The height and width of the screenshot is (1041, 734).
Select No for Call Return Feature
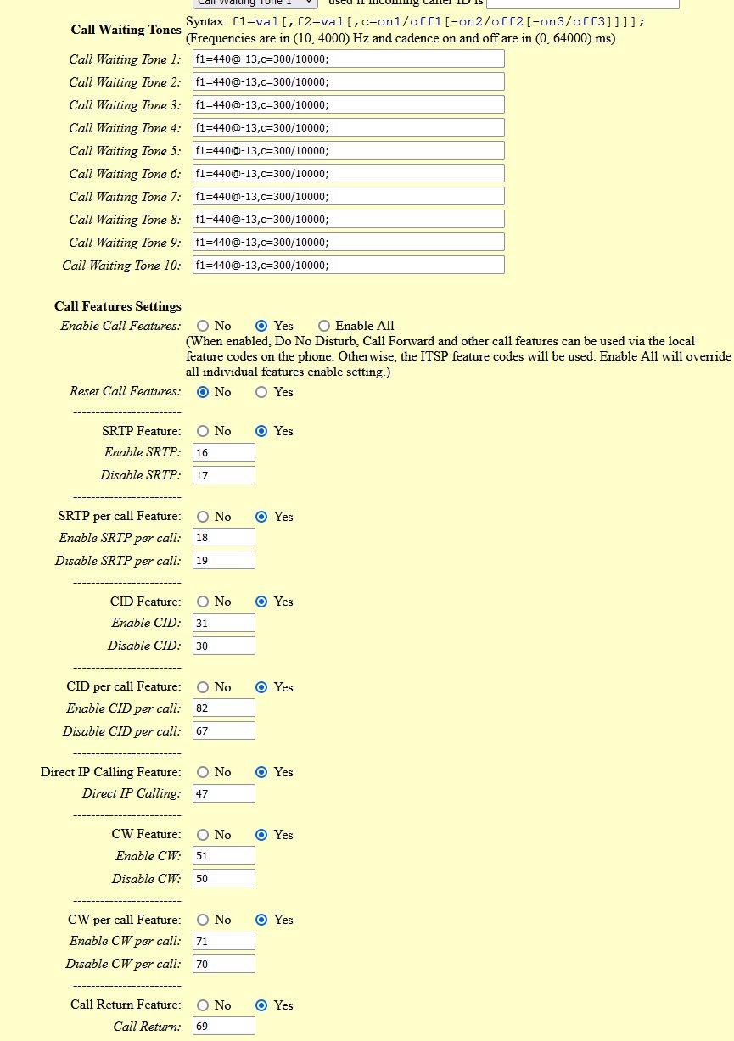203,1005
